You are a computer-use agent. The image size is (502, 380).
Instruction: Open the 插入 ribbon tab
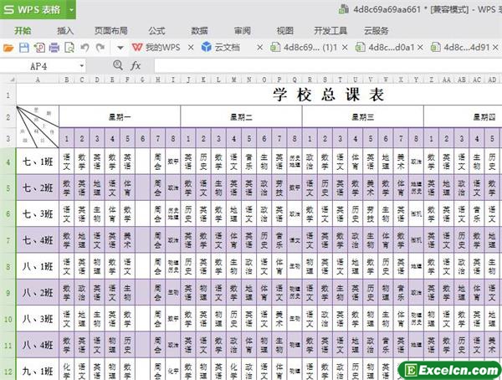click(x=65, y=31)
